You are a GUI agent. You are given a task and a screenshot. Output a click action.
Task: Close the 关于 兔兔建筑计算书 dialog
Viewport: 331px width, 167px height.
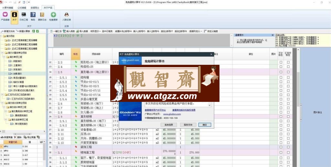pos(211,54)
